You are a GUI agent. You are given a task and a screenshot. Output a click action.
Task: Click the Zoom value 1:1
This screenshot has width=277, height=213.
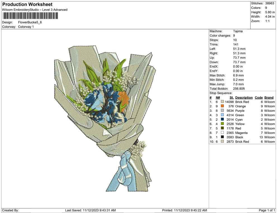267,21
